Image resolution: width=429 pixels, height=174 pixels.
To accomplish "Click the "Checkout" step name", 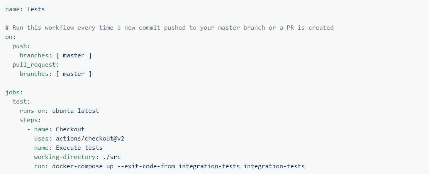I will tap(70, 129).
